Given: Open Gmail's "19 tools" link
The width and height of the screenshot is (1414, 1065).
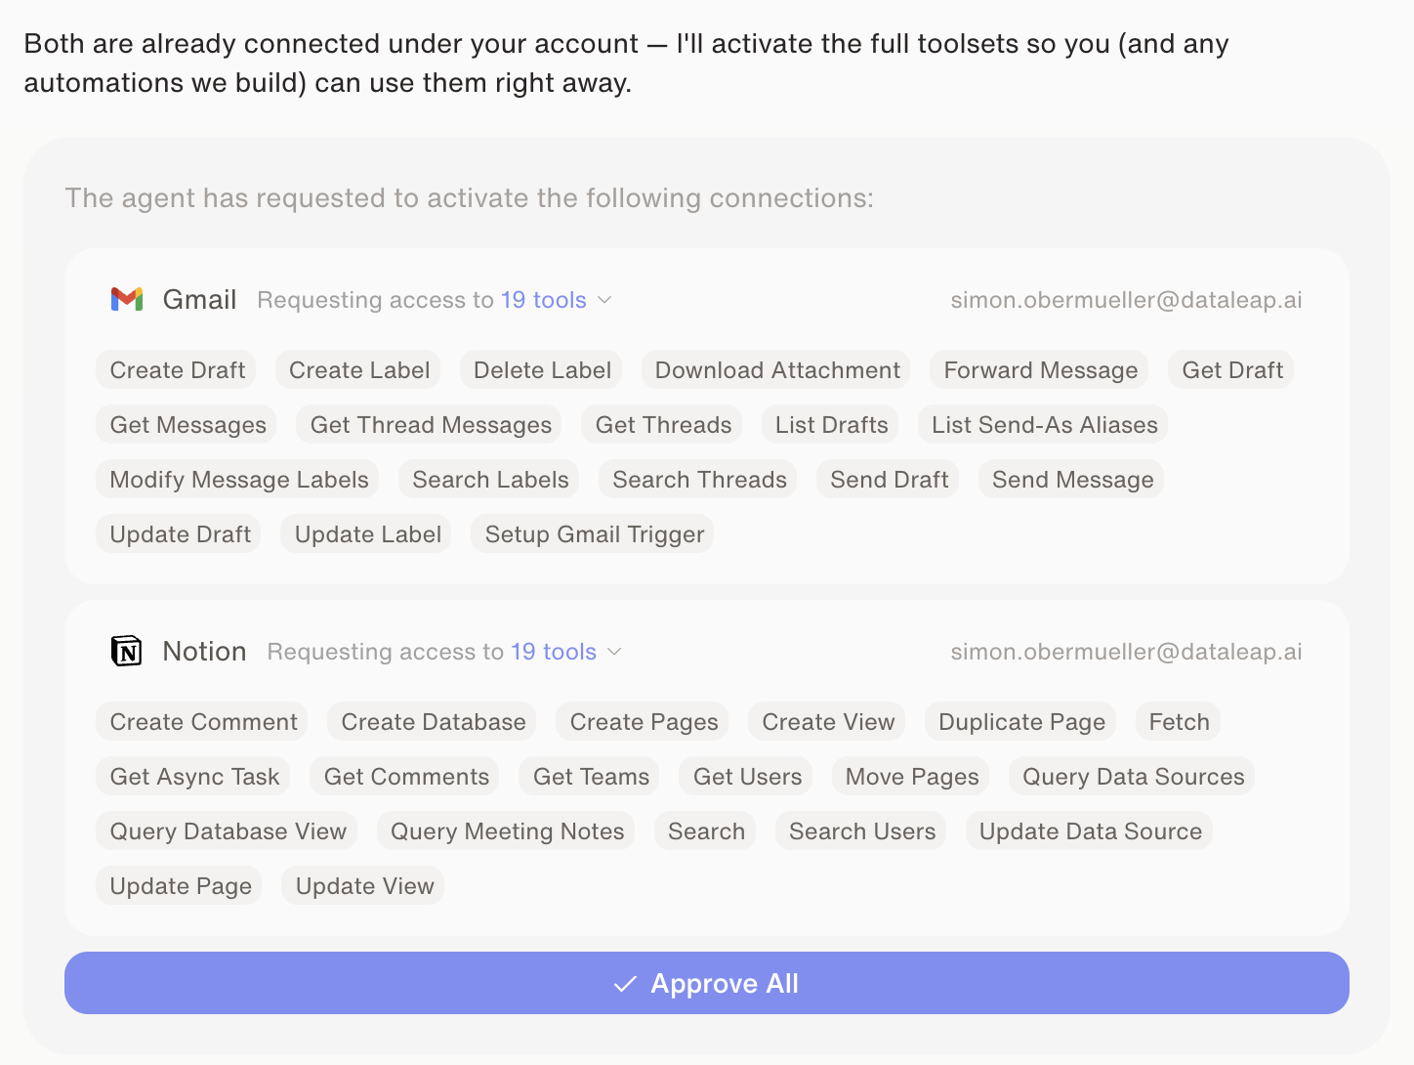Looking at the screenshot, I should pos(544,300).
